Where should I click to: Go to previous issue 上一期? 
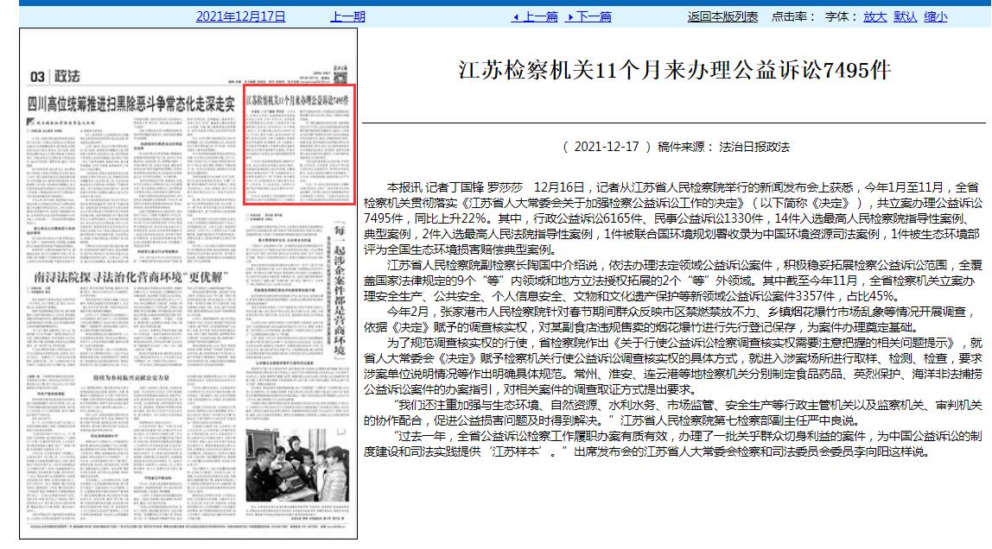coord(347,16)
